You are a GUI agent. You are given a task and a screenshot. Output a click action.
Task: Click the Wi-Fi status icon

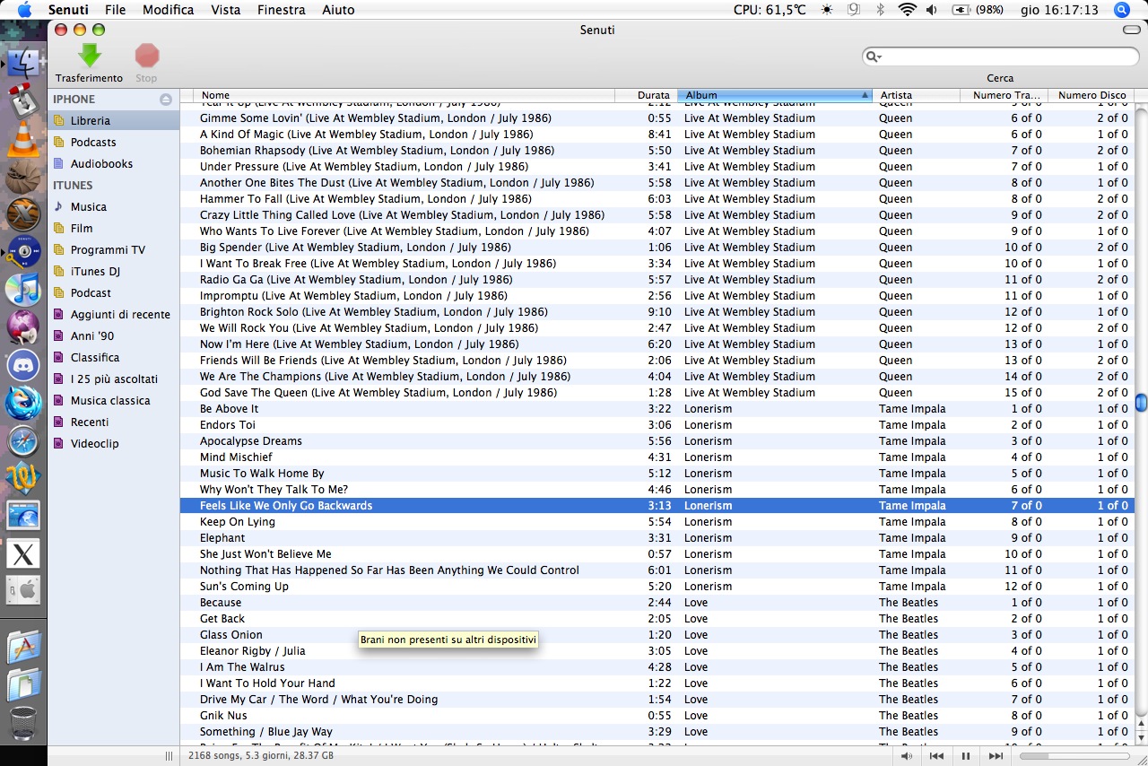tap(907, 10)
